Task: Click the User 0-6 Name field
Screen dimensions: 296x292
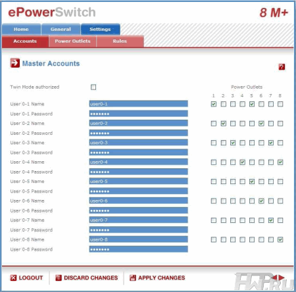Action: (x=139, y=201)
